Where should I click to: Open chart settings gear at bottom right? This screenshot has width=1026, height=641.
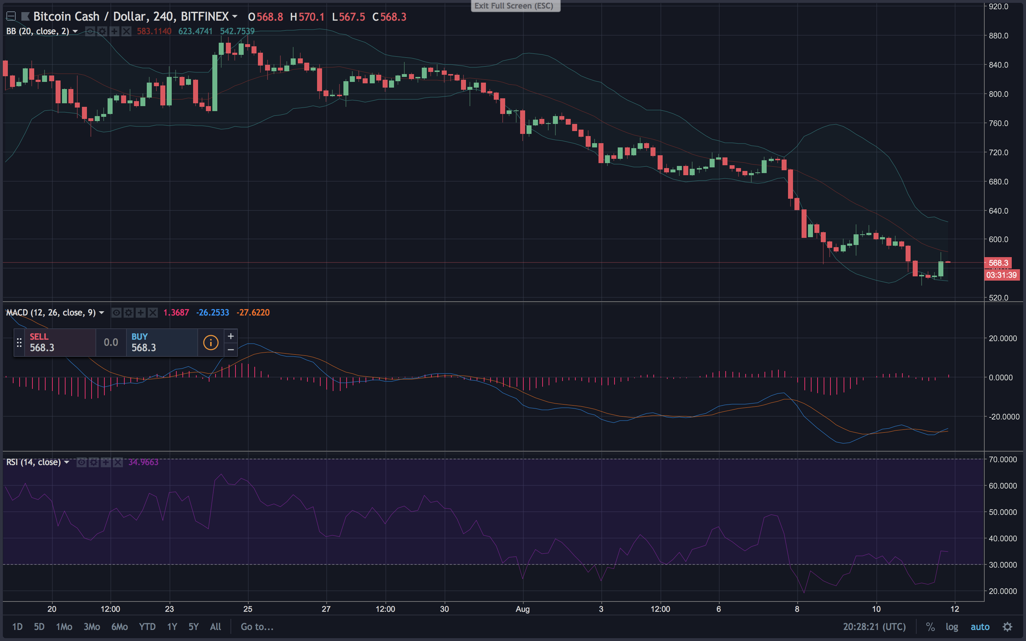click(x=1007, y=627)
